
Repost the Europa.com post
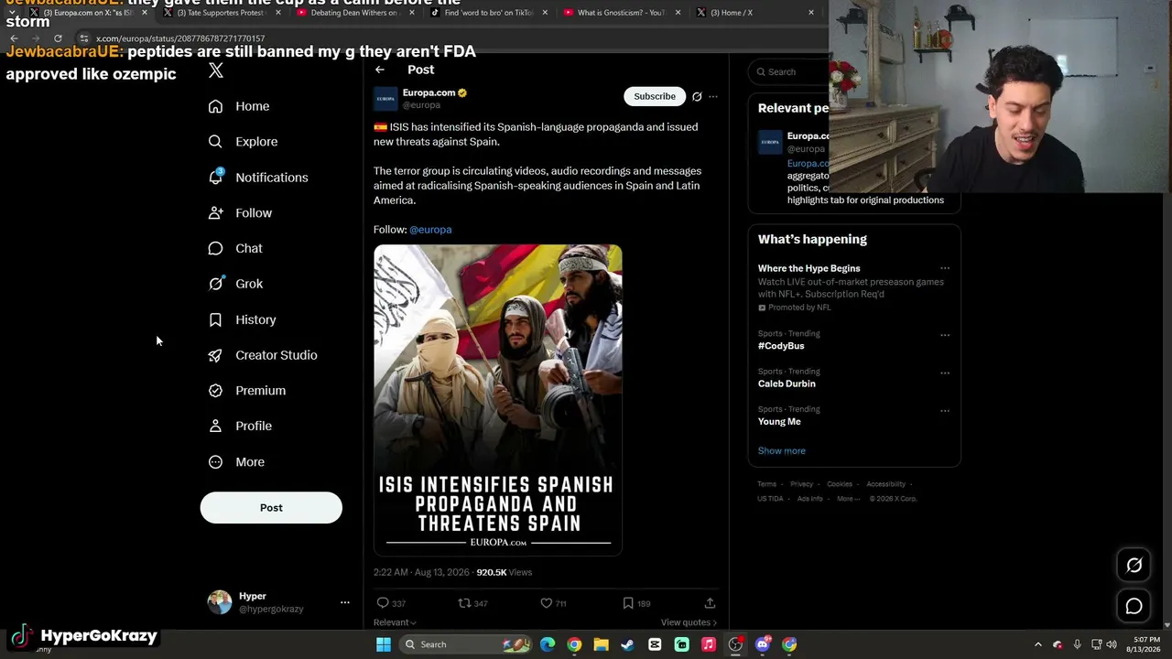[x=464, y=603]
